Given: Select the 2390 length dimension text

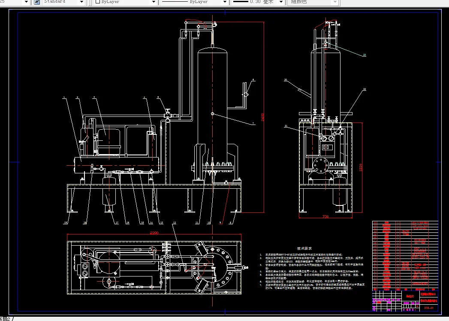Looking at the screenshot, I should 154,233.
